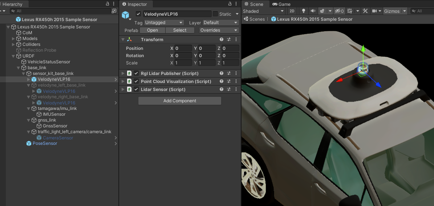
Task: Toggle scene lighting with the lightbulb icon
Action: pos(304,11)
